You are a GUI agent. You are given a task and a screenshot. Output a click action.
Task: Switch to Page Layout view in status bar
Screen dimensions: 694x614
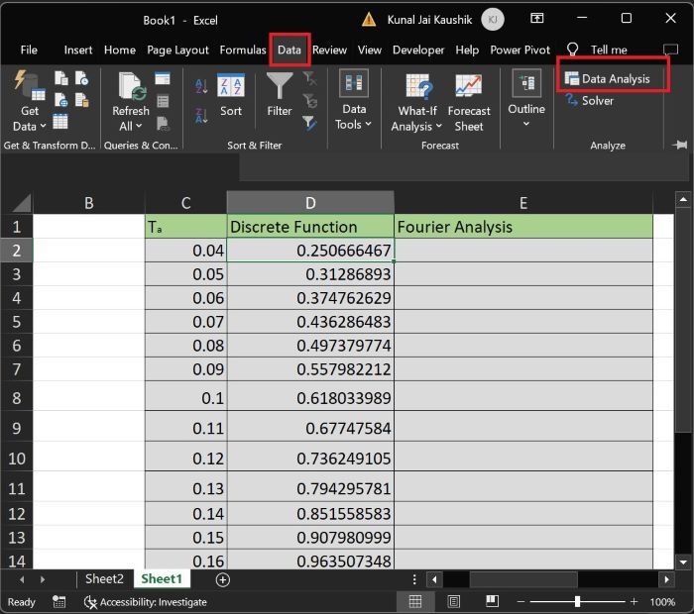point(453,601)
